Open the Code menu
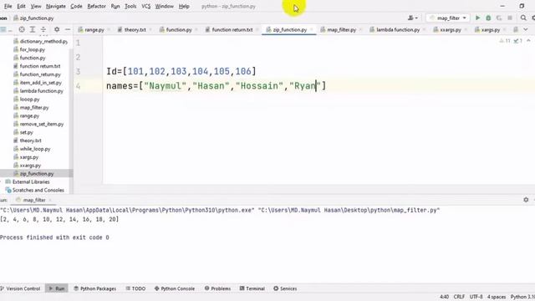 click(x=76, y=6)
